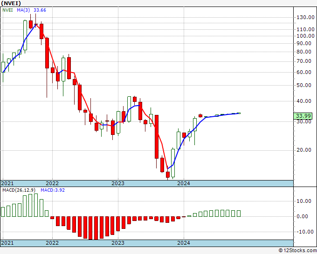Select the MA(3) indicator label

23,10
